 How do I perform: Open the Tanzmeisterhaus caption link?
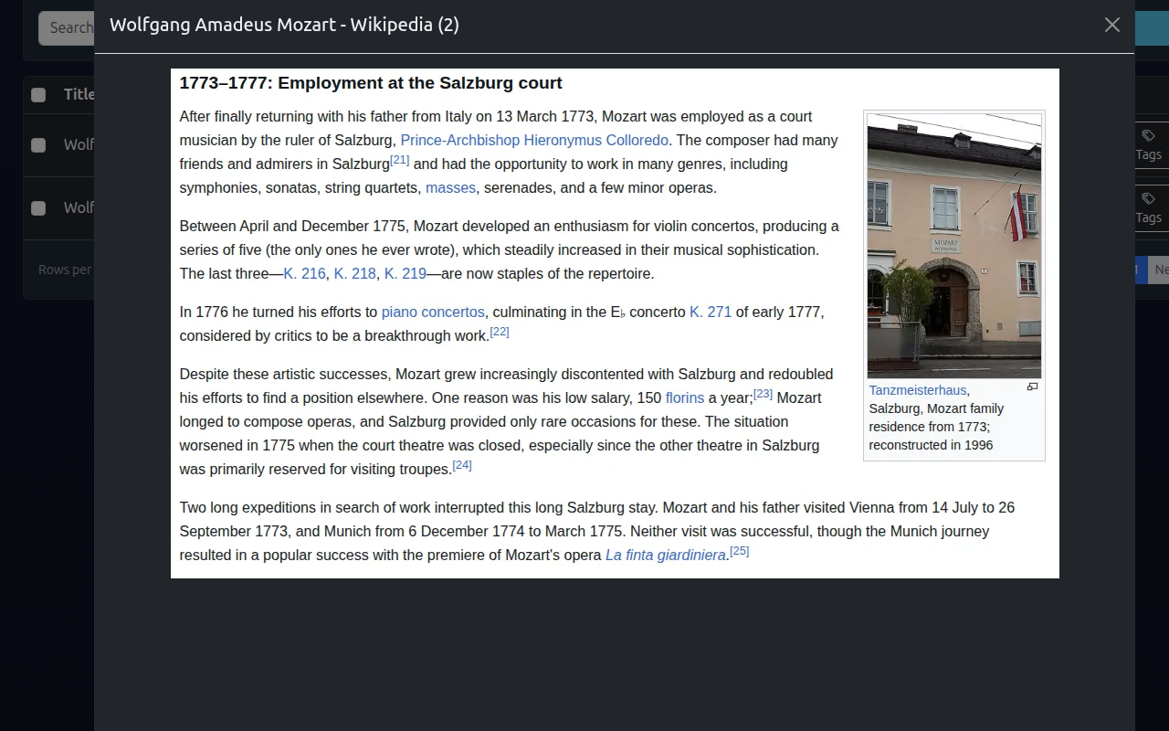click(916, 390)
